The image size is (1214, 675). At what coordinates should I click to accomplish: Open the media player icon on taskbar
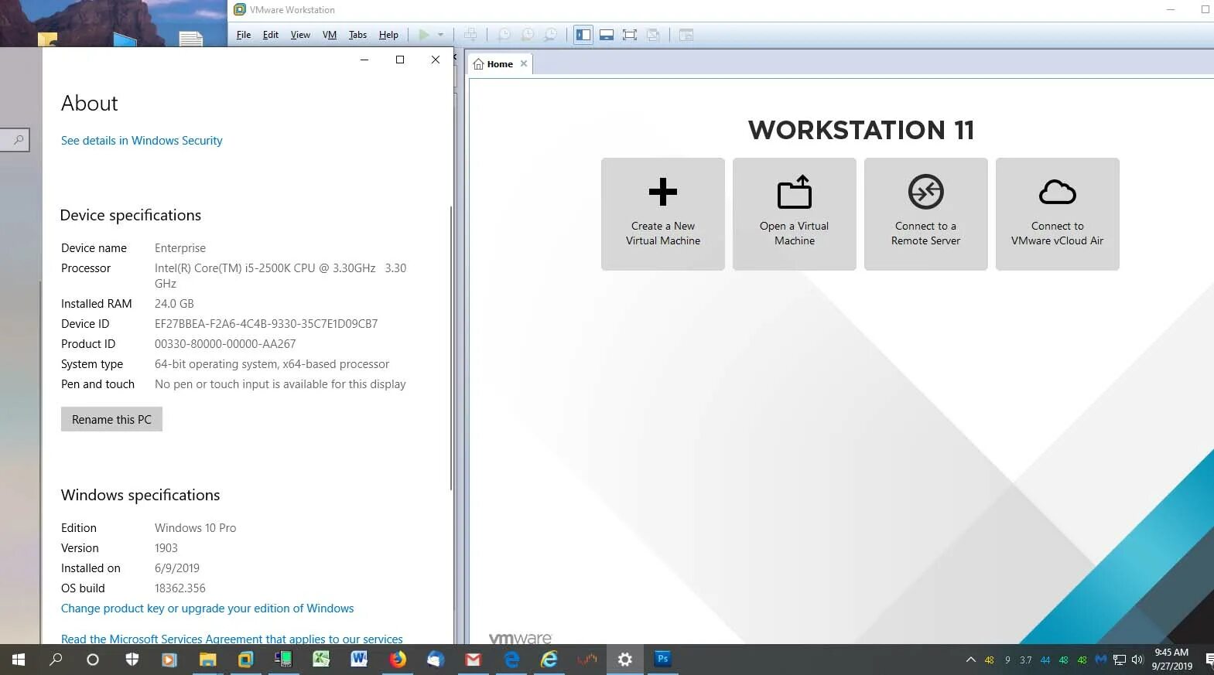click(169, 660)
